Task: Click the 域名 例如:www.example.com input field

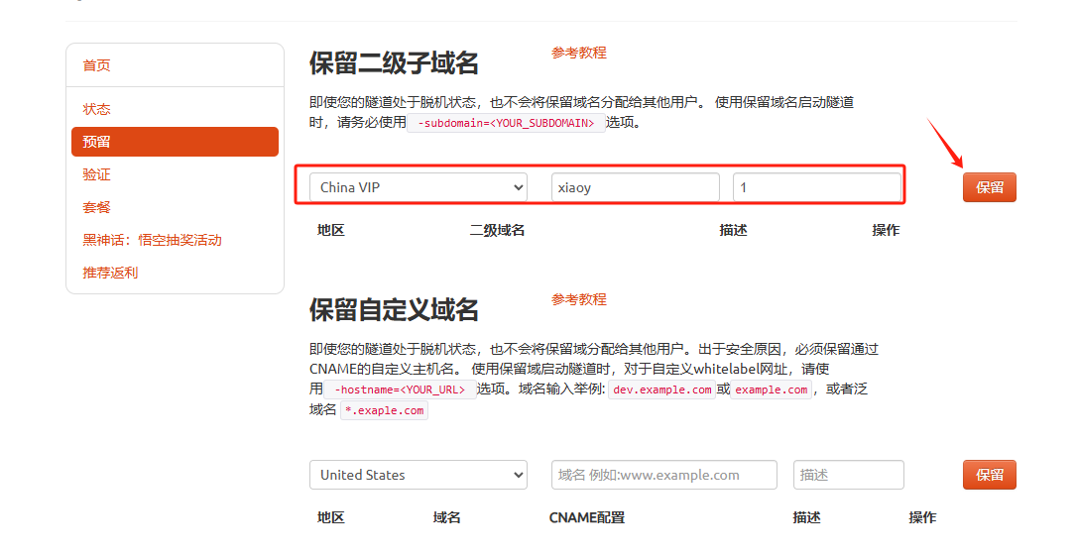Action: click(x=664, y=475)
